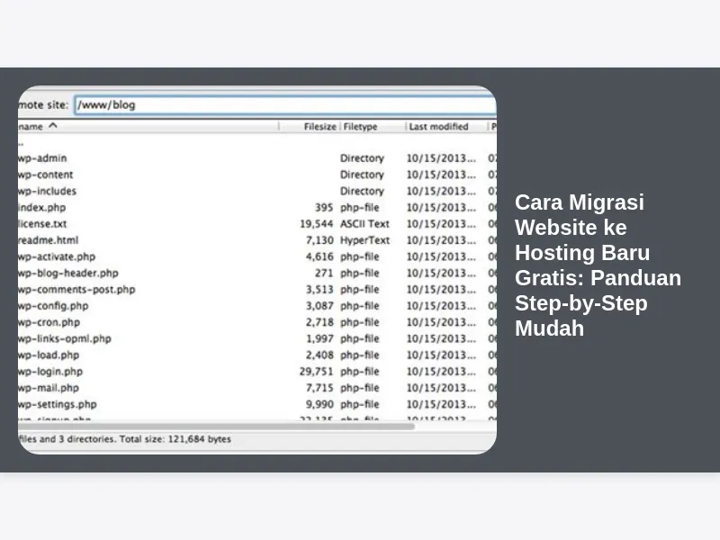This screenshot has height=540, width=720.
Task: Select the wp-blog-header.php file
Action: [67, 273]
